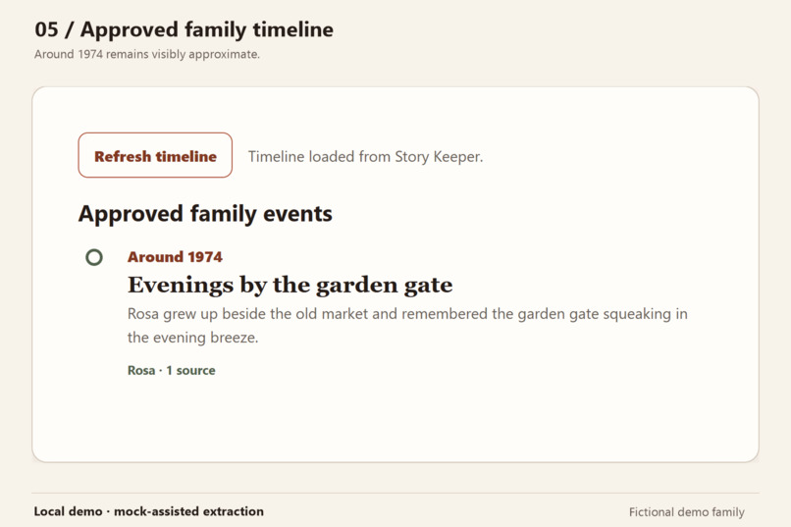Click the Refresh timeline button
This screenshot has width=791, height=527.
click(x=155, y=155)
